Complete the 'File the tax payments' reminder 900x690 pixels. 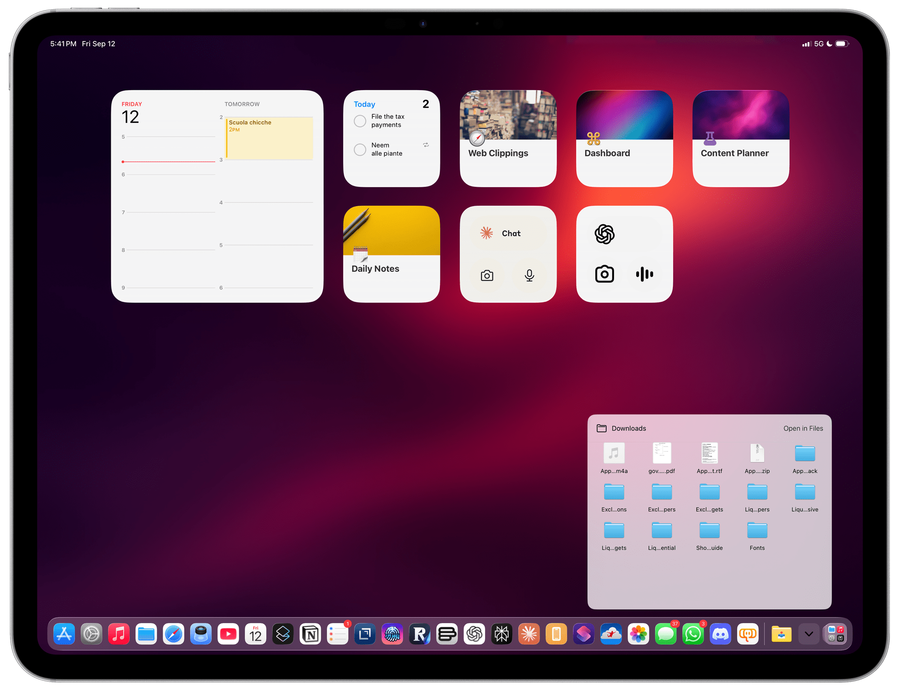(360, 121)
